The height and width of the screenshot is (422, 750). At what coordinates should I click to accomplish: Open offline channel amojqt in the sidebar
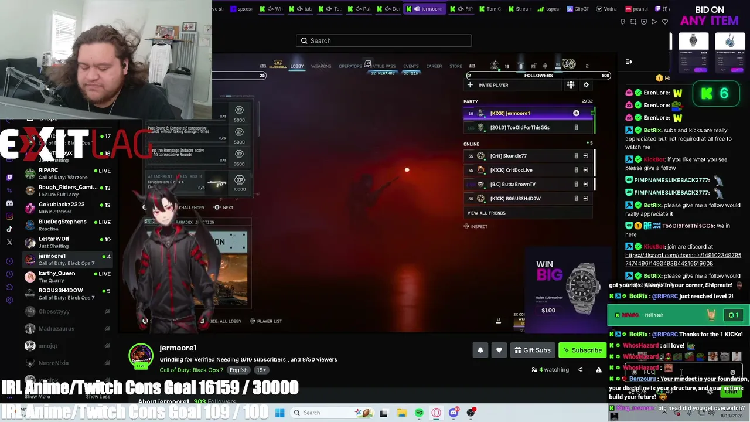67,346
